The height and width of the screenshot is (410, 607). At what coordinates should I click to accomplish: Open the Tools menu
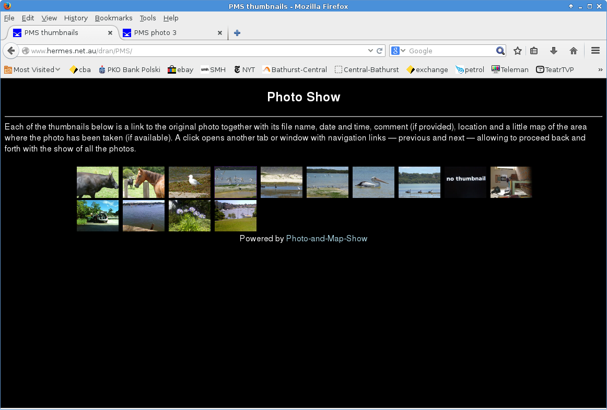click(147, 18)
